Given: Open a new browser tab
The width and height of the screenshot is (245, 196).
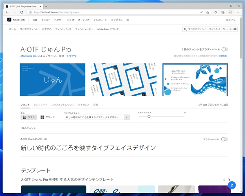Looking at the screenshot, I should (46, 7).
